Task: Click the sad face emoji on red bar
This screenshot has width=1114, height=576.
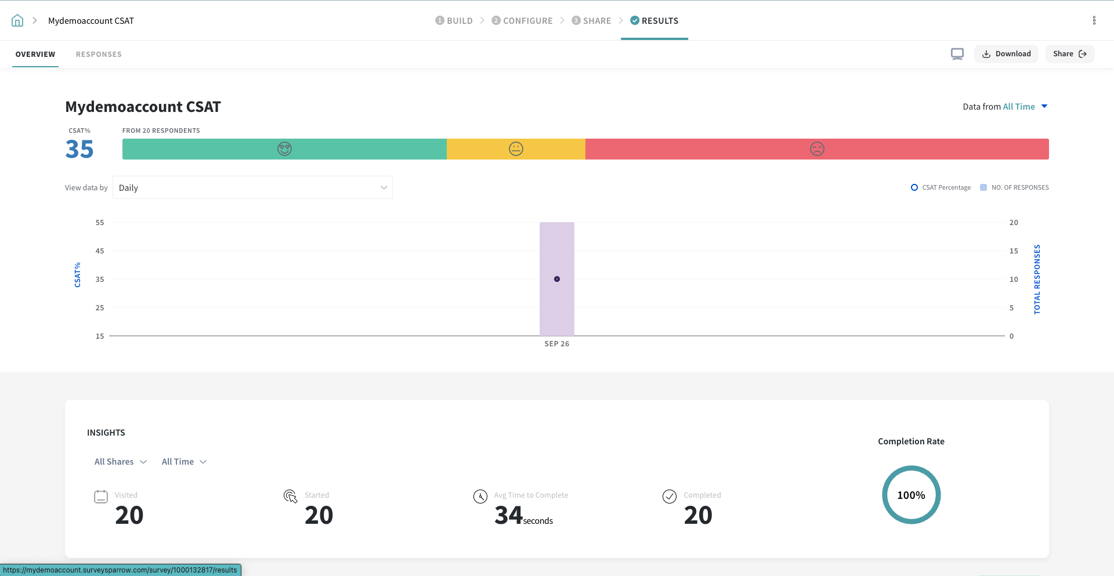Action: pos(817,149)
